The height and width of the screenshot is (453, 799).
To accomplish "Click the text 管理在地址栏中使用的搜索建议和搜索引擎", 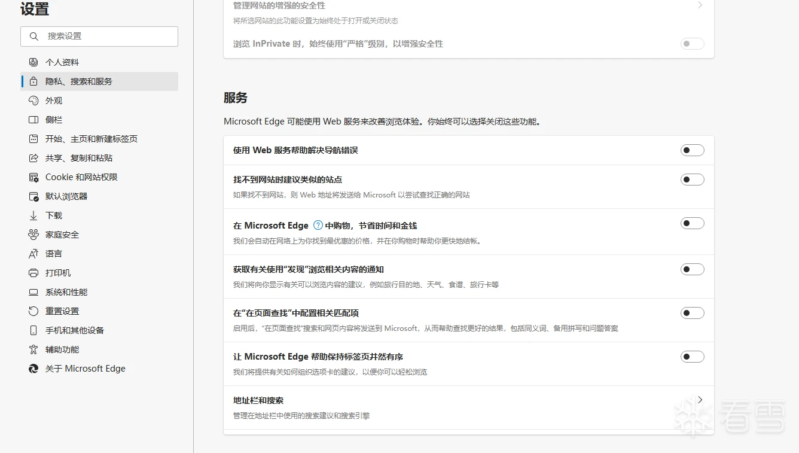I will point(301,415).
